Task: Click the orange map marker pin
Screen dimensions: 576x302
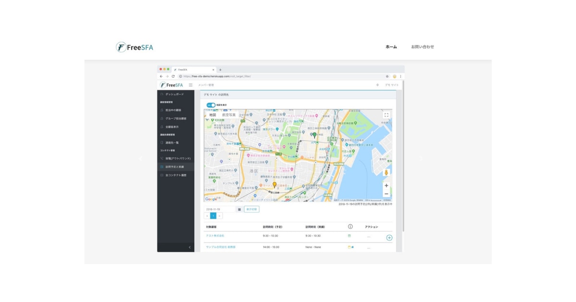Action: pos(275,185)
